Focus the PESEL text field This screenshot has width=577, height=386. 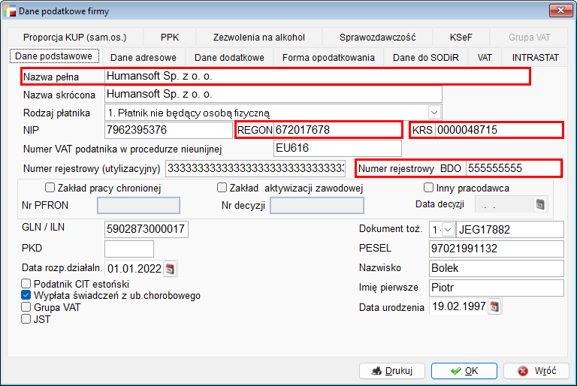(x=495, y=249)
